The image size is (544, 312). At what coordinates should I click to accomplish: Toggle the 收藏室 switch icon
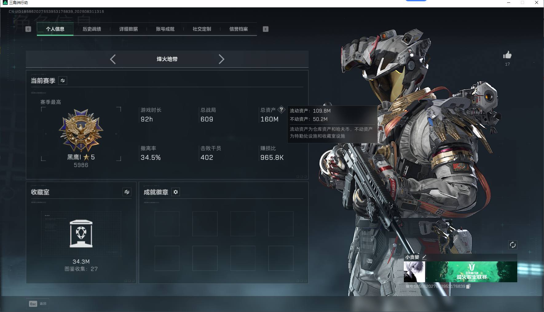point(127,192)
